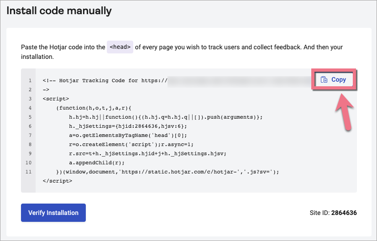377x241 pixels.
Task: Select the Site ID number 2864636
Action: click(x=344, y=213)
